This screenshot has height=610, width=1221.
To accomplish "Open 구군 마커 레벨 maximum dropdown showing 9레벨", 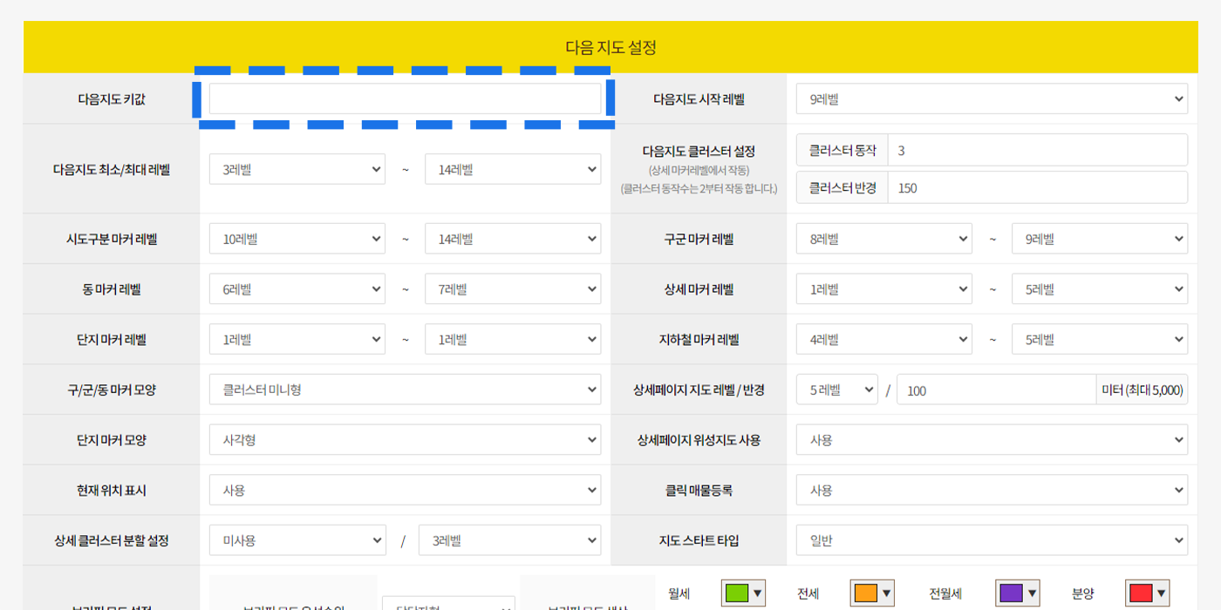I will (1099, 239).
